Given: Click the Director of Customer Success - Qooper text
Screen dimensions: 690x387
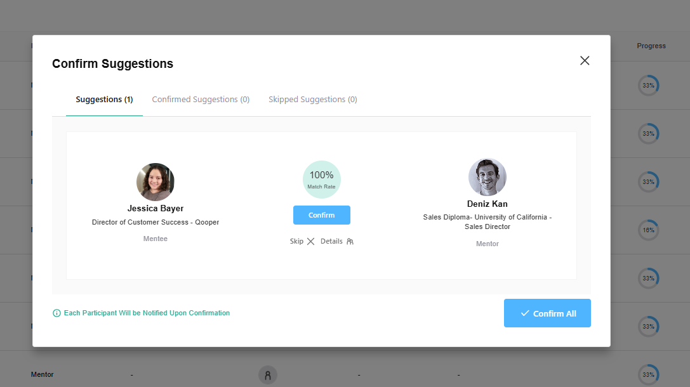Looking at the screenshot, I should coord(156,223).
